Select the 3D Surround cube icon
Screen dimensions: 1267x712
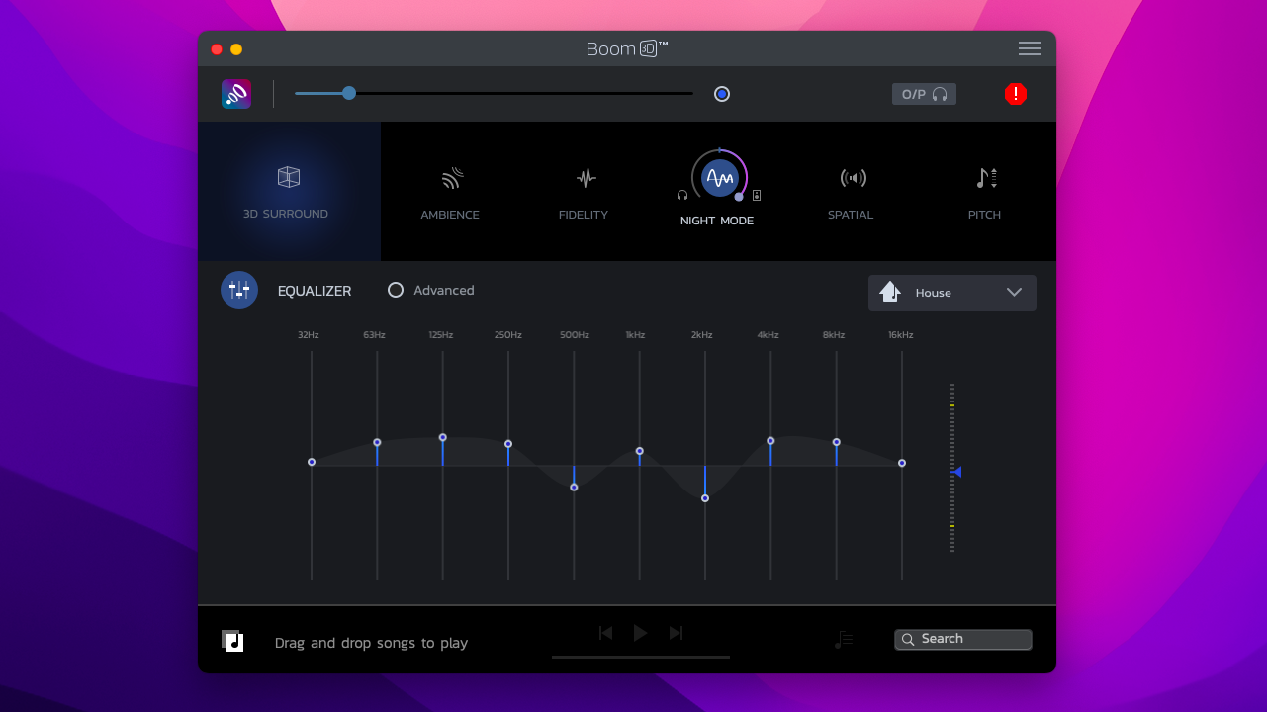pos(289,177)
